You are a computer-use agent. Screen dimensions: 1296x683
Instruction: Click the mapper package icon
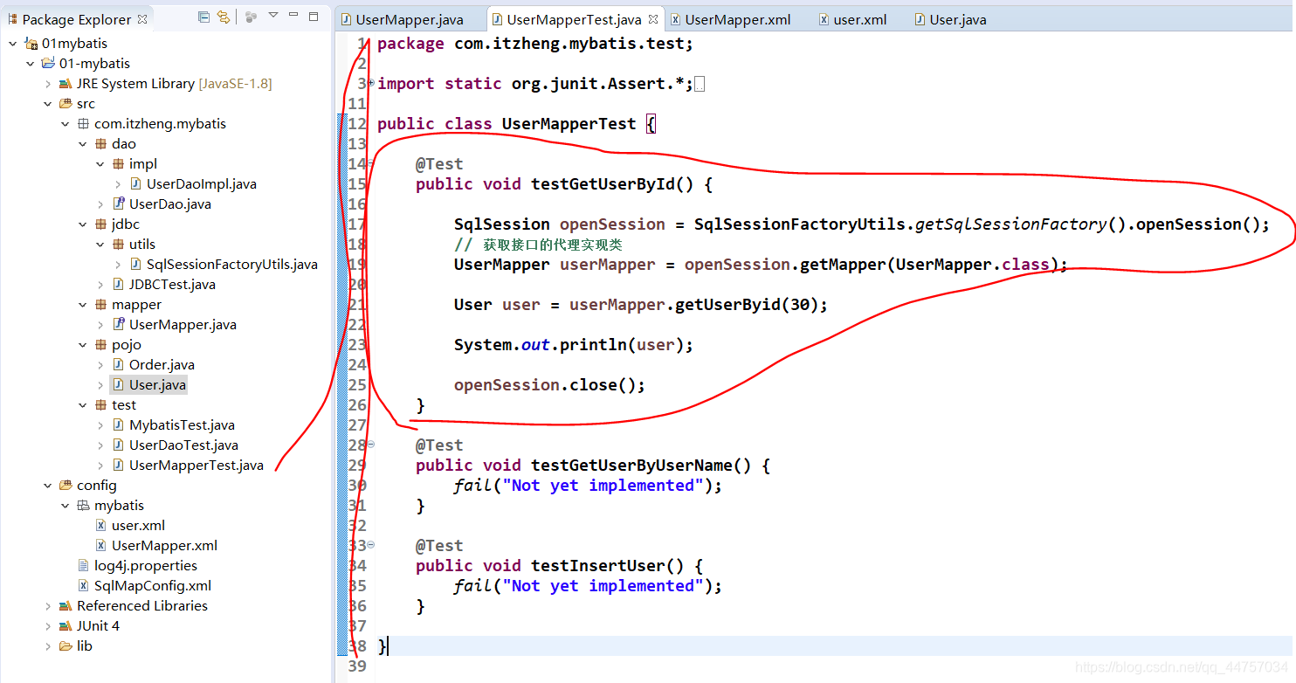(100, 305)
